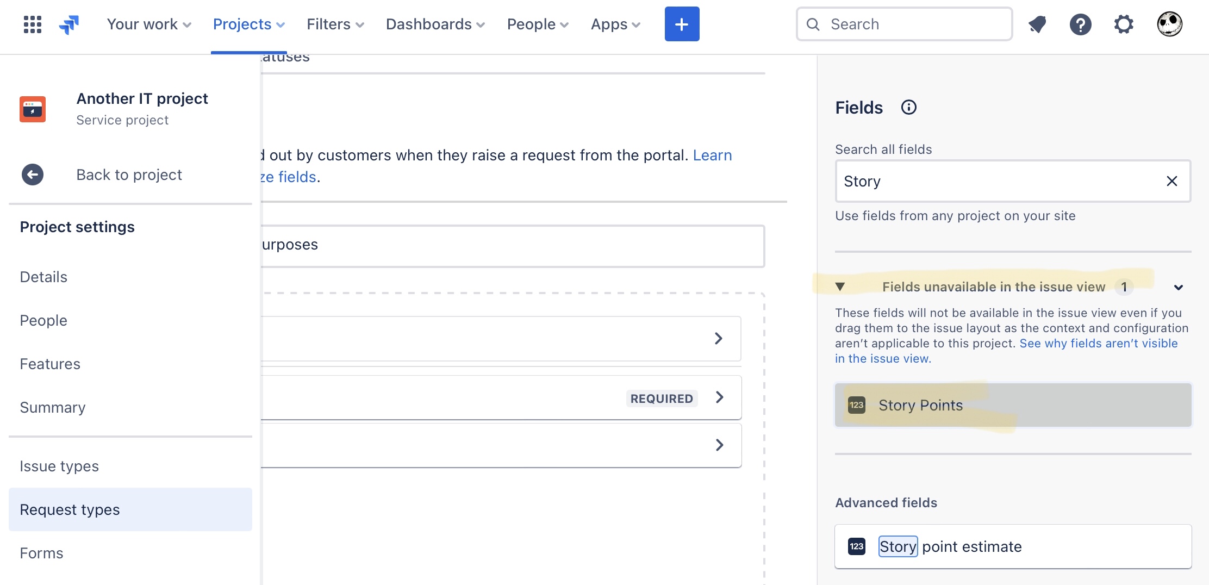Image resolution: width=1209 pixels, height=585 pixels.
Task: Open the settings gear icon
Action: 1124,24
